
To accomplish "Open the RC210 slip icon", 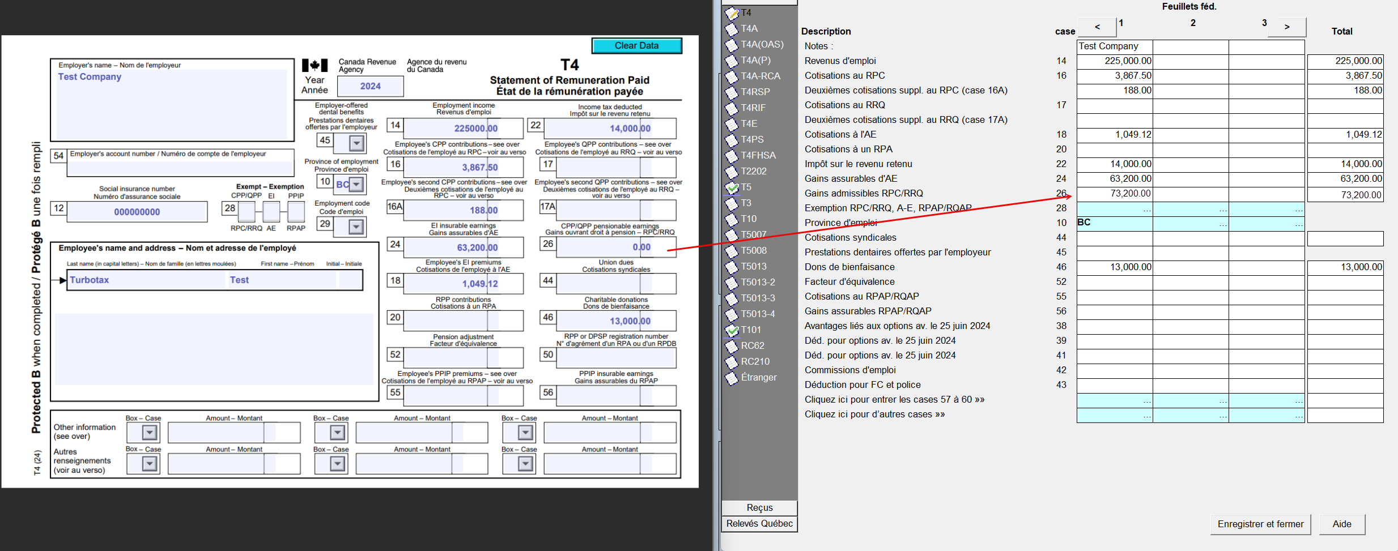I will pos(732,362).
